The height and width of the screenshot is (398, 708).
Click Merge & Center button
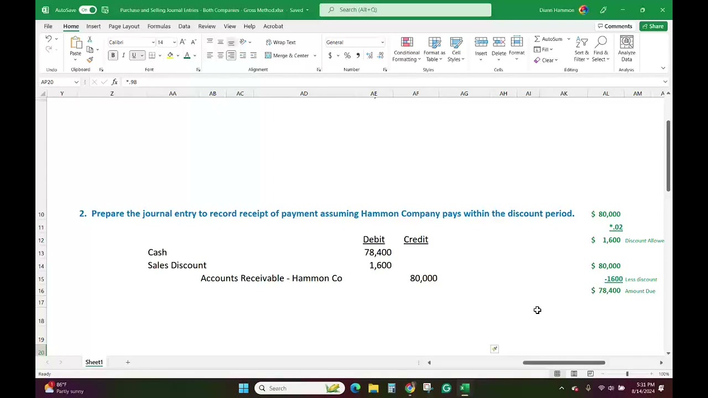(287, 56)
